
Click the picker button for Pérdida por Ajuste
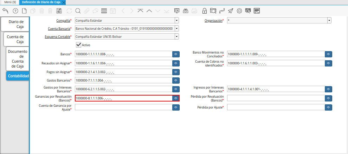click(328, 107)
